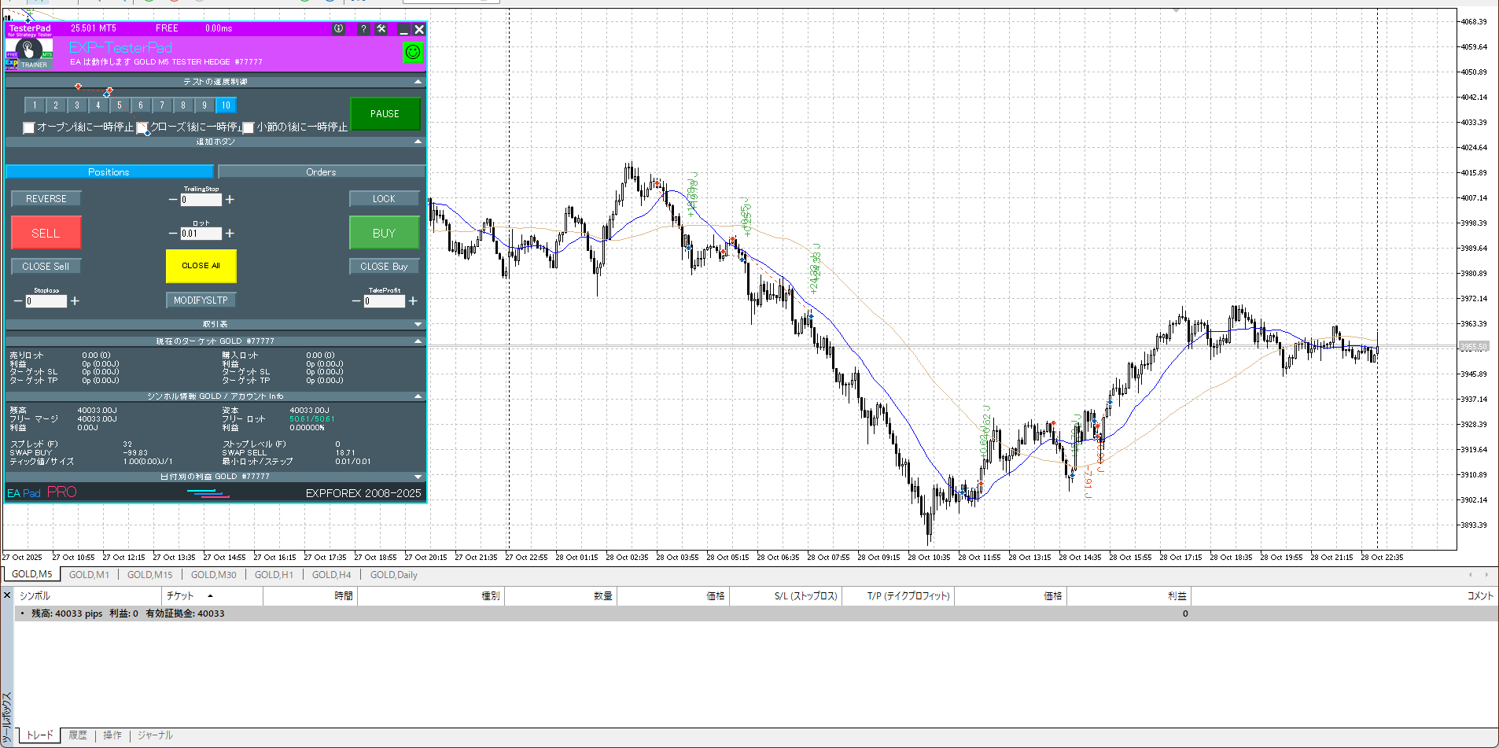Open the TesterPad info icon
Viewport: 1499px width, 748px height.
point(338,29)
